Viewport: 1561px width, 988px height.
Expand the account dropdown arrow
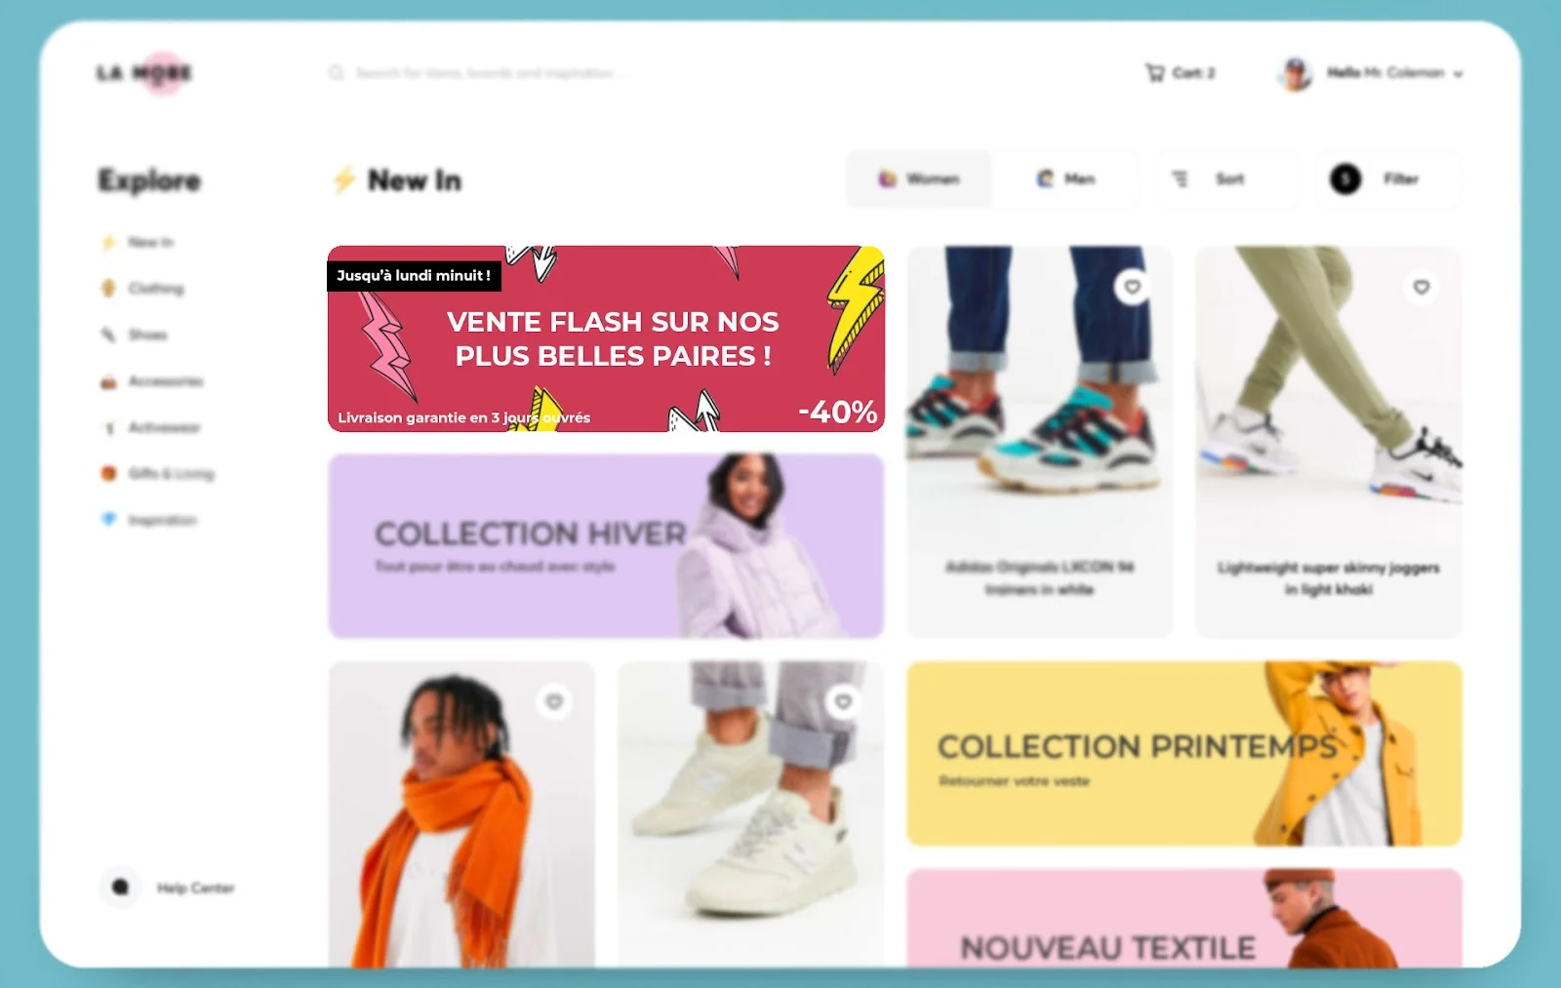click(1458, 74)
